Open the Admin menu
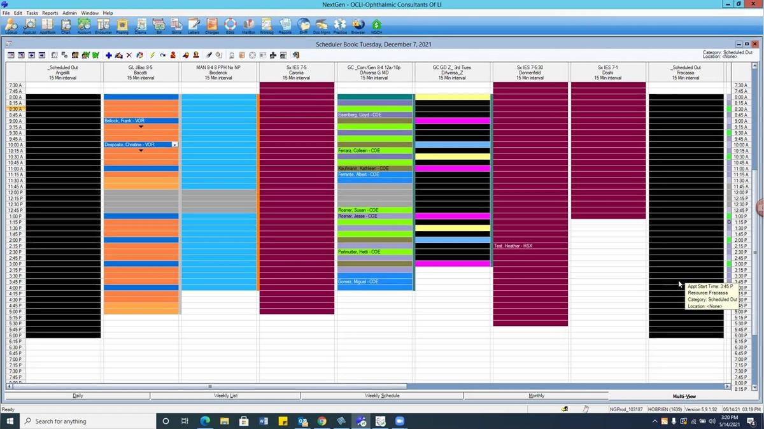764x429 pixels. 70,12
